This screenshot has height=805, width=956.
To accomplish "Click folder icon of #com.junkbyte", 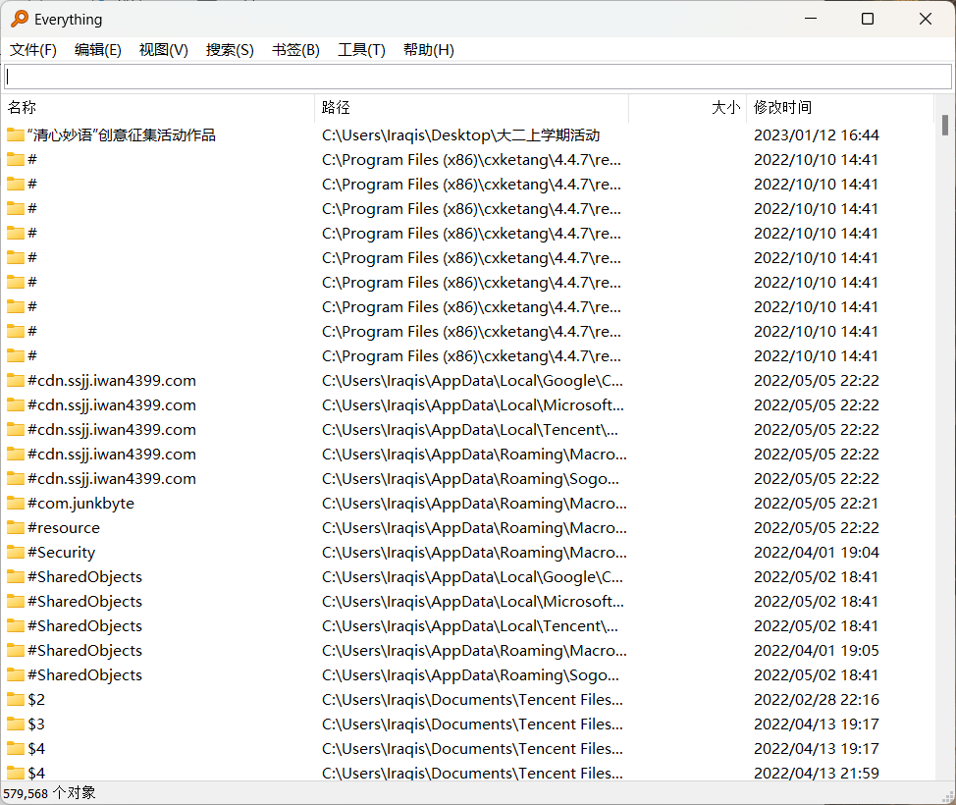I will [x=16, y=503].
